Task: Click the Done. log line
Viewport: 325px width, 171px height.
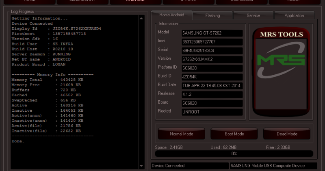Action: pos(18,141)
